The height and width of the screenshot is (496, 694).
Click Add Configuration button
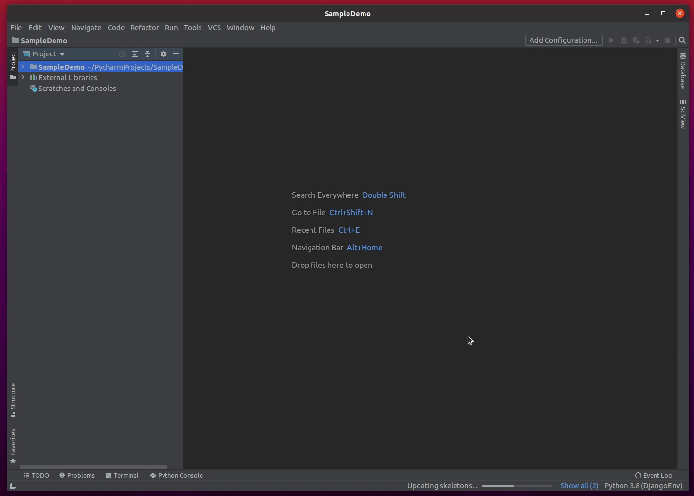pyautogui.click(x=563, y=40)
